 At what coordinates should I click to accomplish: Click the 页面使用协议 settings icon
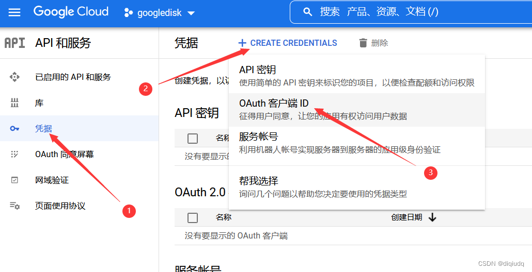click(x=14, y=206)
